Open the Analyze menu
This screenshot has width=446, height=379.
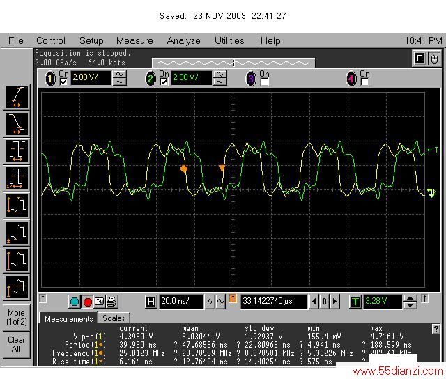[x=183, y=41]
